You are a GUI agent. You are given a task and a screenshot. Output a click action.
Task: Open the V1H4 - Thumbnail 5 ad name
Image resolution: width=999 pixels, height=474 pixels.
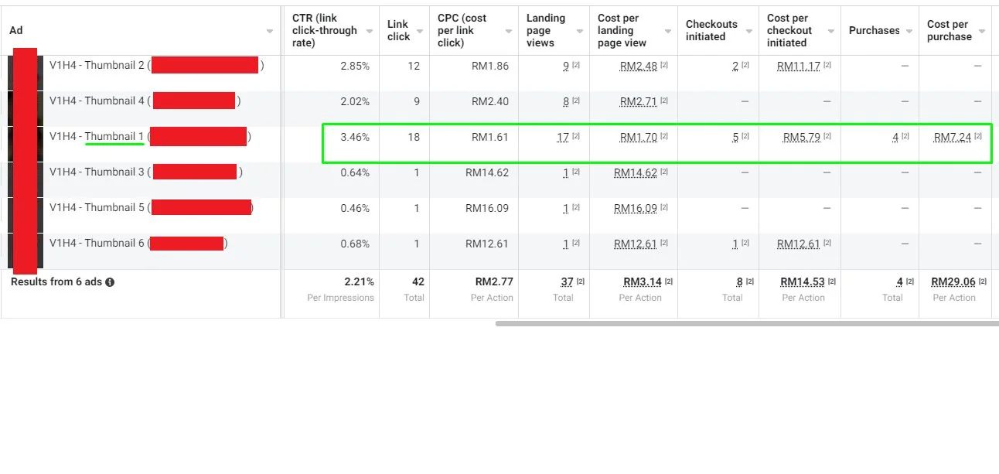click(x=97, y=208)
